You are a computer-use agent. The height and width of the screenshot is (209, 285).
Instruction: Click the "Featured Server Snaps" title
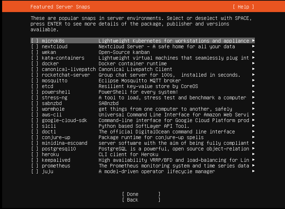tap(60, 7)
